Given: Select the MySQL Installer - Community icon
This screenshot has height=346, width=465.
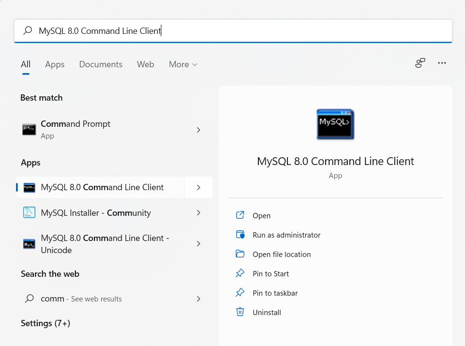Looking at the screenshot, I should [29, 212].
